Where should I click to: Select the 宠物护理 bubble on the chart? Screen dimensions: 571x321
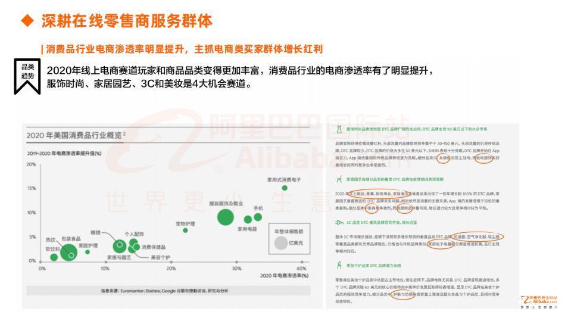coord(185,230)
